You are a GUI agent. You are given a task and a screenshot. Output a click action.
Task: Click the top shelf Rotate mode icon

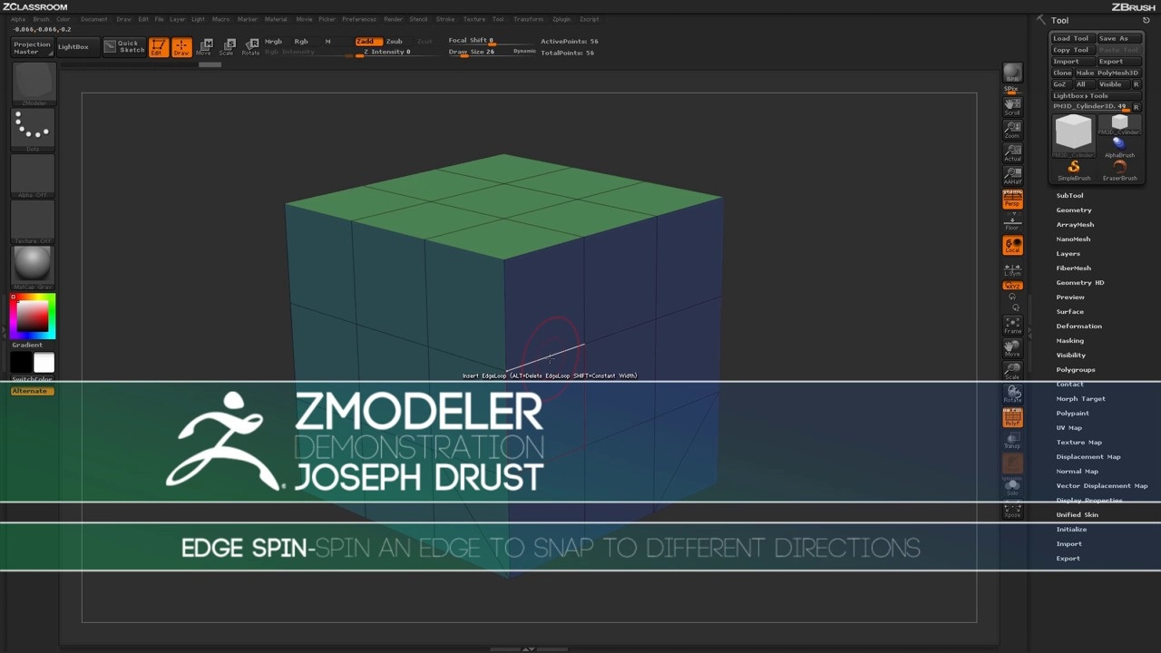coord(250,46)
